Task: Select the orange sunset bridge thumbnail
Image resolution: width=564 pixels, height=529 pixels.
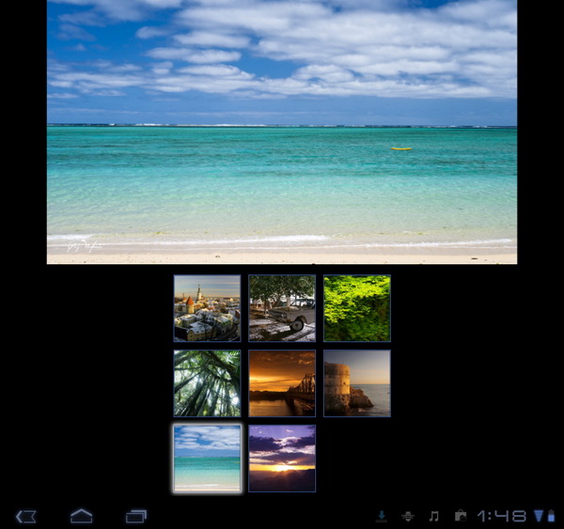Action: pos(282,383)
